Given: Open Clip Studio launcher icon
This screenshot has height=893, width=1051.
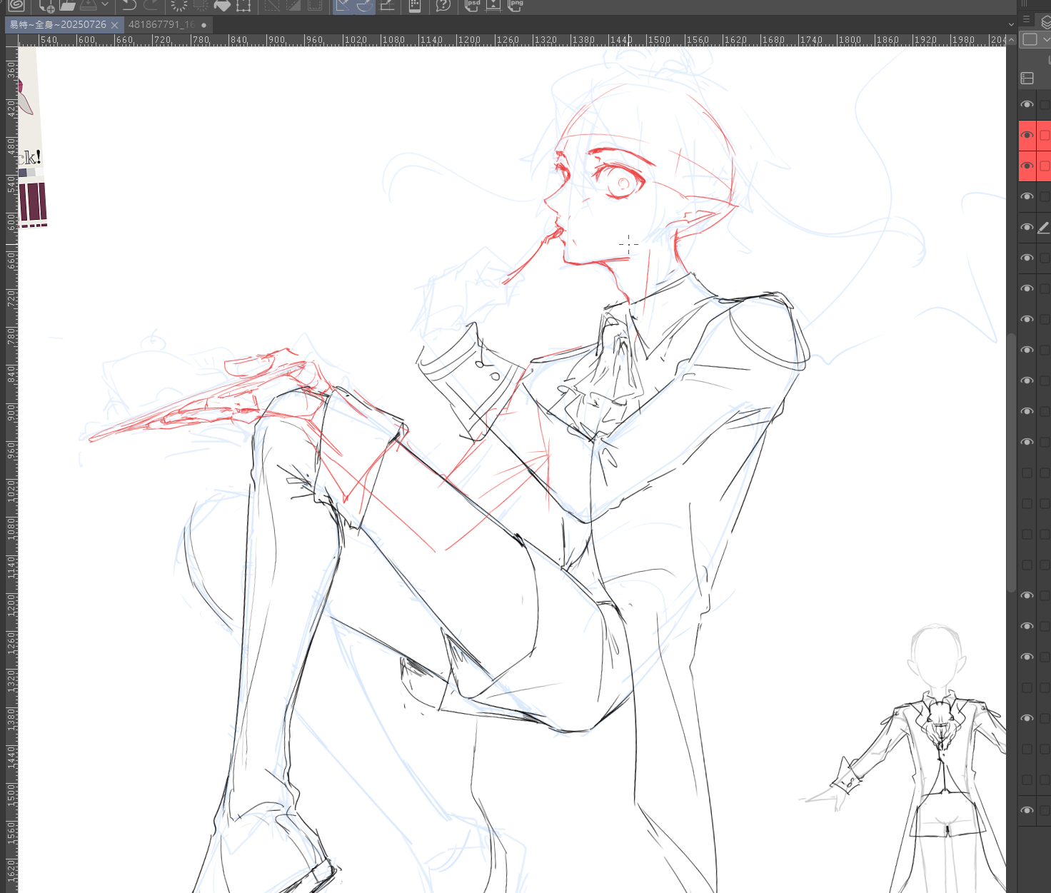Looking at the screenshot, I should tap(16, 6).
